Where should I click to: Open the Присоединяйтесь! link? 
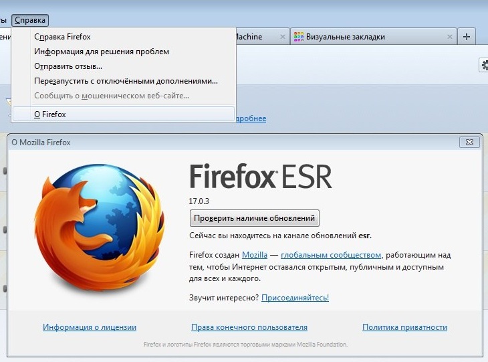point(295,298)
